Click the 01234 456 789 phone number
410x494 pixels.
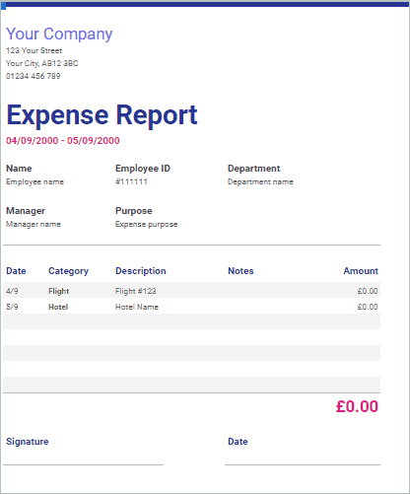tap(34, 76)
